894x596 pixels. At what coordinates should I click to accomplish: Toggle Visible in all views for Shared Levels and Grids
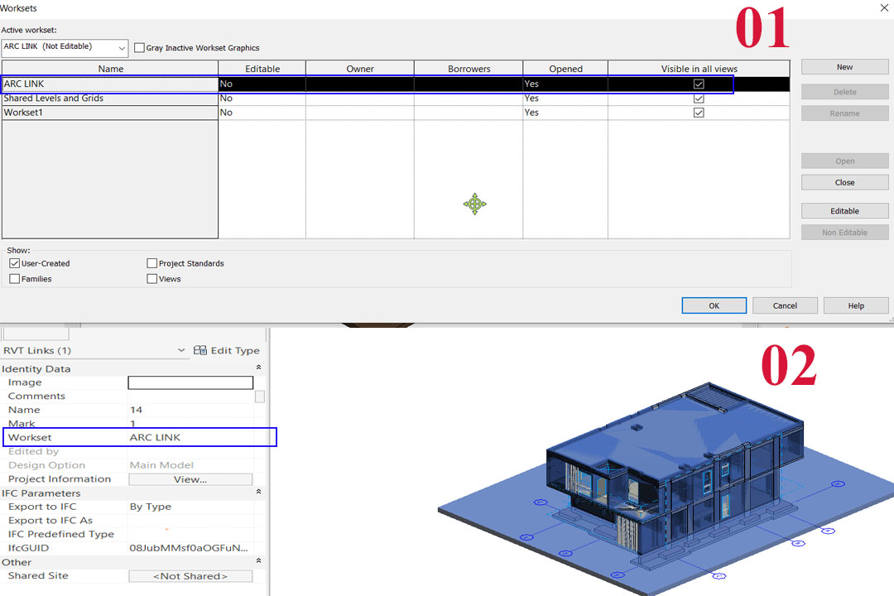click(699, 99)
